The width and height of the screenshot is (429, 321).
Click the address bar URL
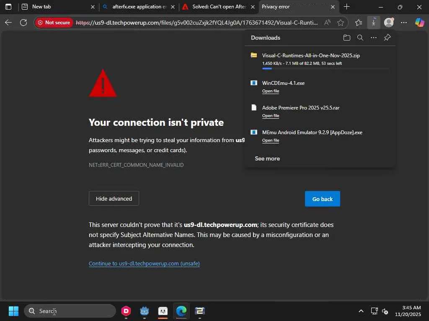click(197, 23)
